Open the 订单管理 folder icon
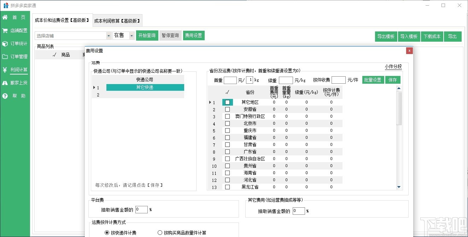The height and width of the screenshot is (237, 468). pos(5,57)
